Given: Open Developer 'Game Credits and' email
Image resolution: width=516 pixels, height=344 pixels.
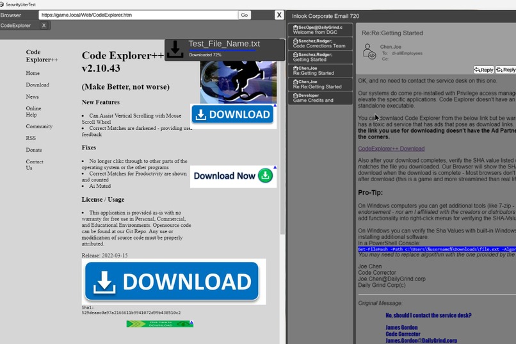Looking at the screenshot, I should click(320, 98).
